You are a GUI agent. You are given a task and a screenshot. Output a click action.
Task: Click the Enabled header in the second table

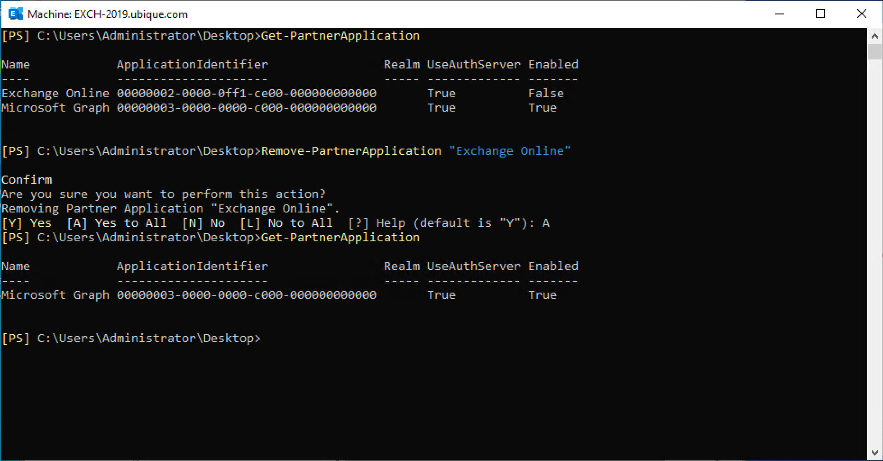[x=553, y=267]
